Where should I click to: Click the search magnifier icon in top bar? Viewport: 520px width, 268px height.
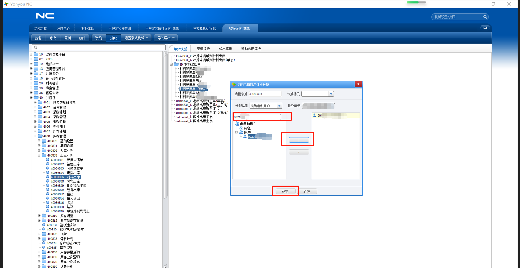tap(485, 17)
